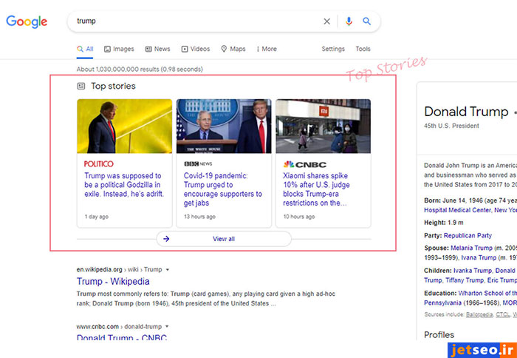Click the Fauci and Trump story thumbnail
517x358 pixels.
coord(223,126)
